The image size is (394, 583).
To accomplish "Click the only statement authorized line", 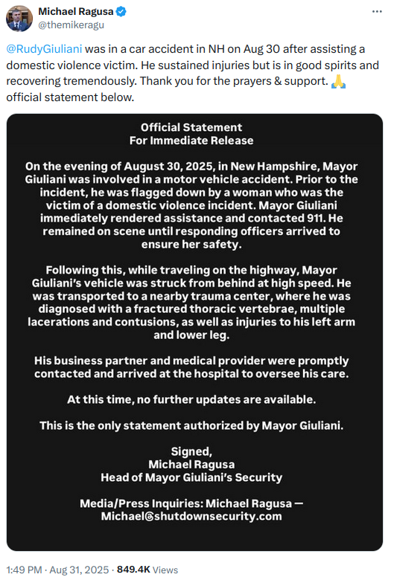I will tap(191, 425).
